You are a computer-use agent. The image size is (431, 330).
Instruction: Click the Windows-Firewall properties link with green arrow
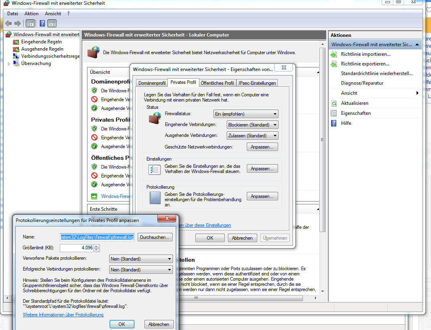coord(115,196)
